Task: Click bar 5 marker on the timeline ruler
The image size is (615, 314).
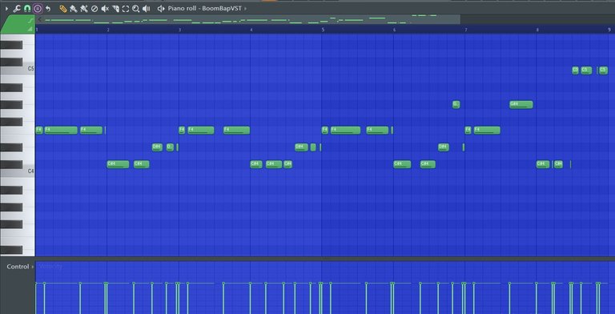Action: click(324, 30)
